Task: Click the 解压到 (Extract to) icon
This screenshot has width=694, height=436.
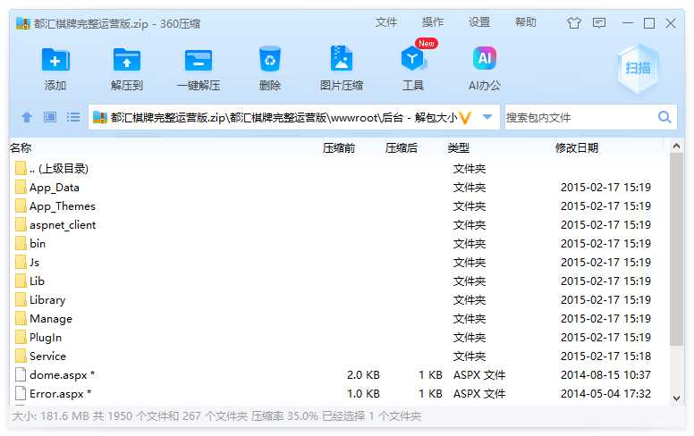Action: point(127,60)
